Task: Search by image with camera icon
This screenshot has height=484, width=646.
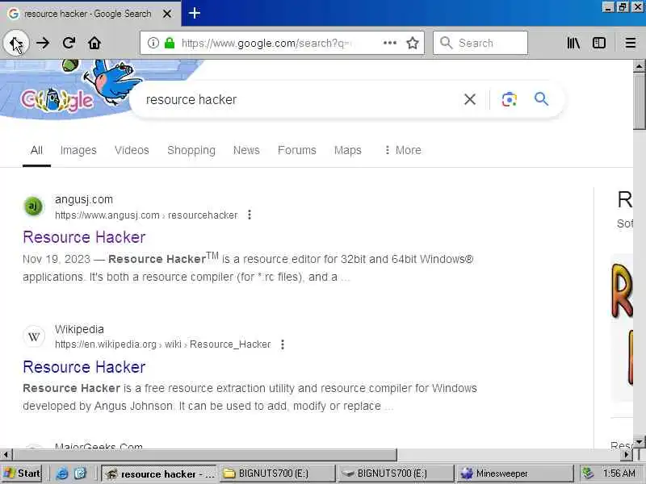Action: pos(510,99)
